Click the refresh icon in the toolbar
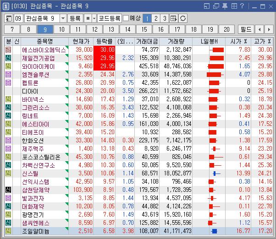Image resolution: width=276 pixels, height=239 pixels. tap(183, 18)
